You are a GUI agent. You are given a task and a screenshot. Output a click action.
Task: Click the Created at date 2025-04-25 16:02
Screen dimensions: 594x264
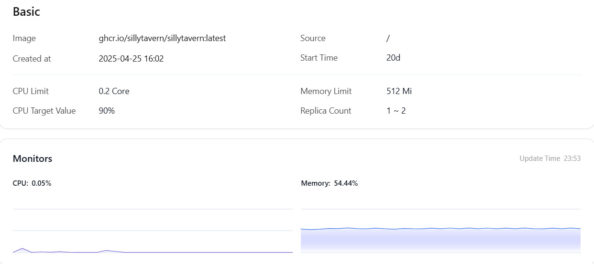131,59
